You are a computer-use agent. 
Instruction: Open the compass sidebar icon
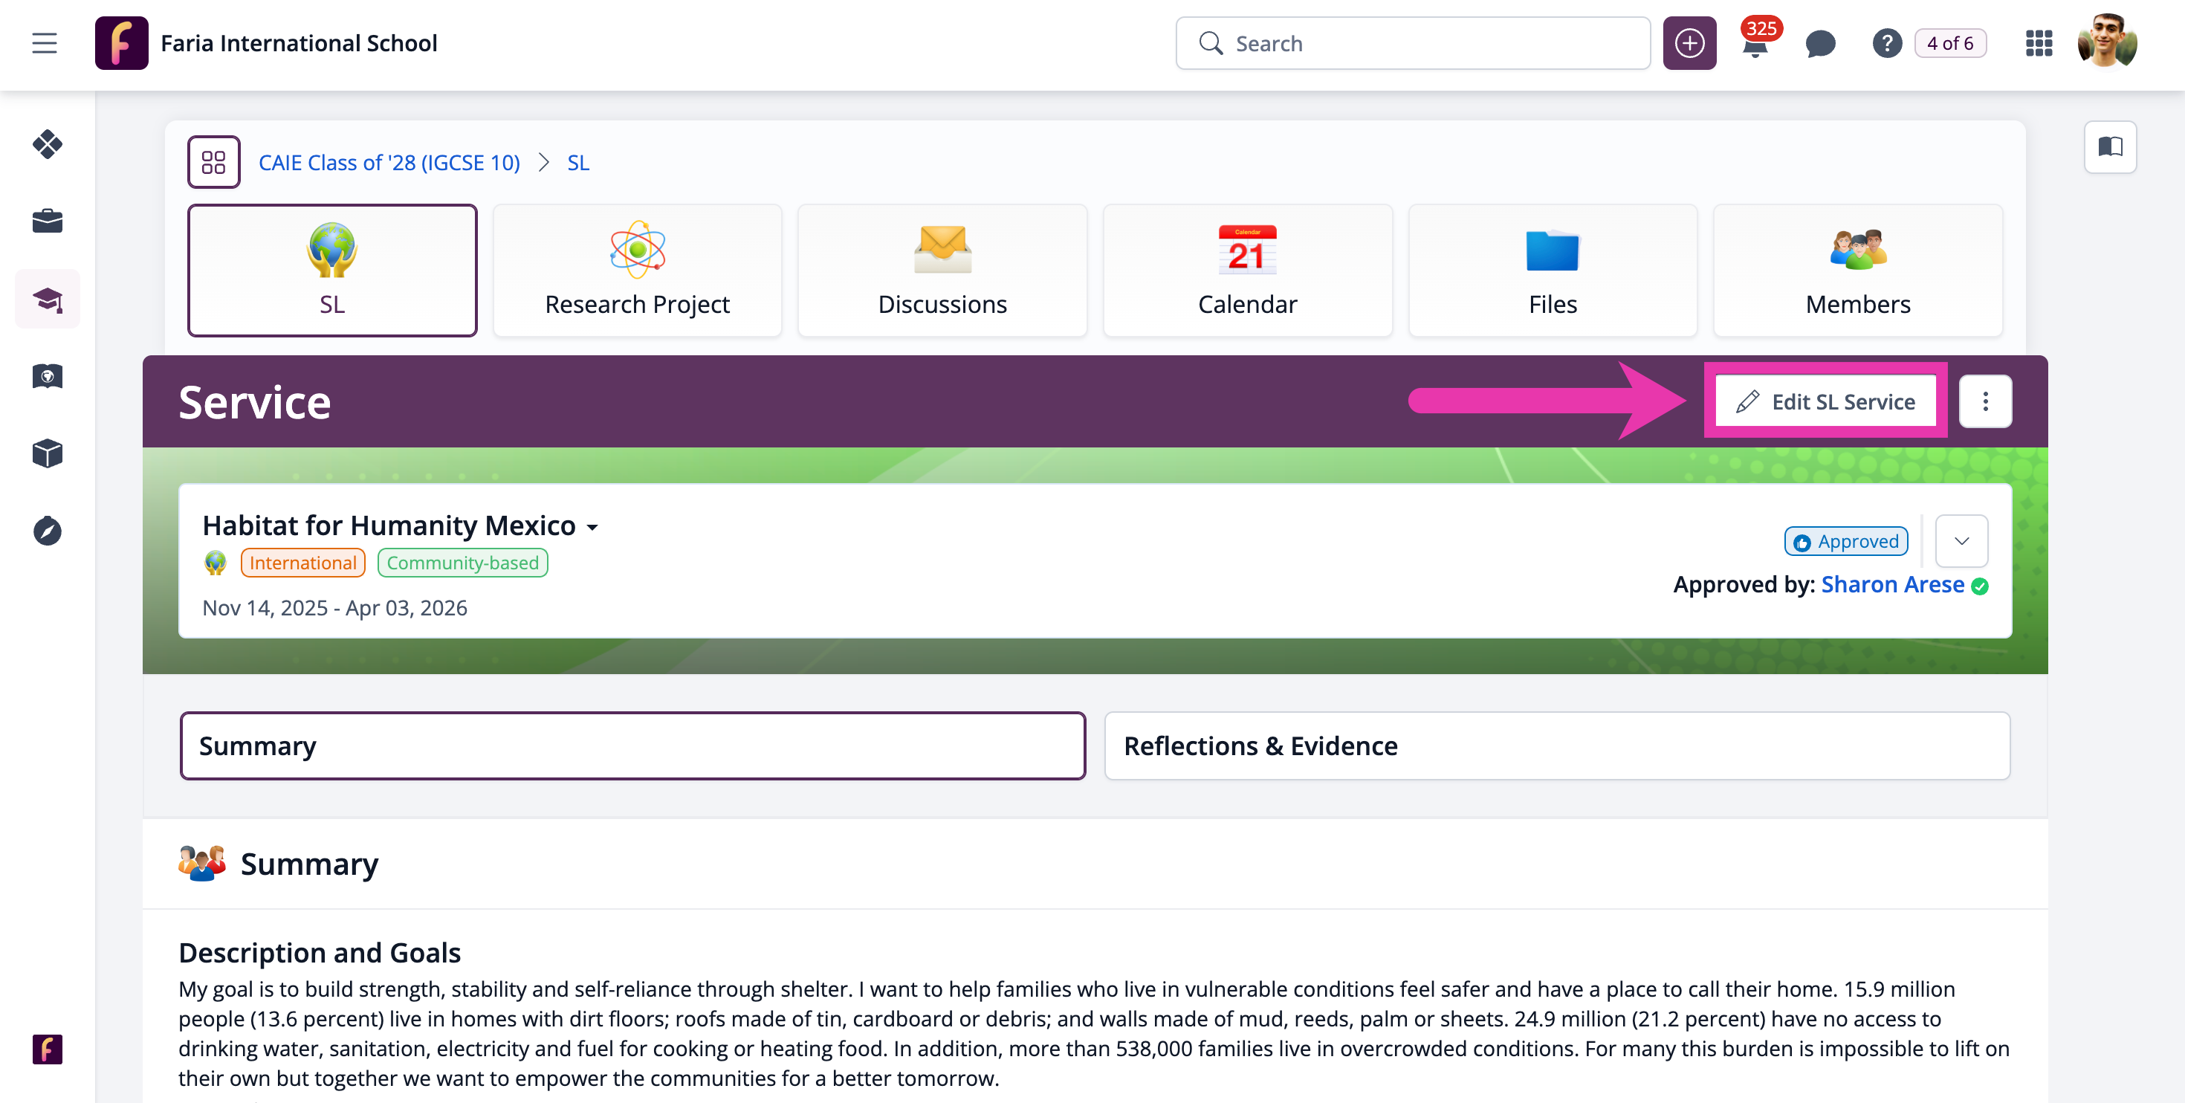[48, 531]
